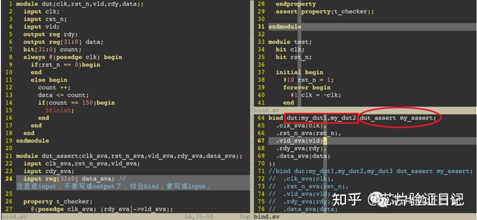Click the forever begin statement line 39
477x220 pixels.
(306, 88)
